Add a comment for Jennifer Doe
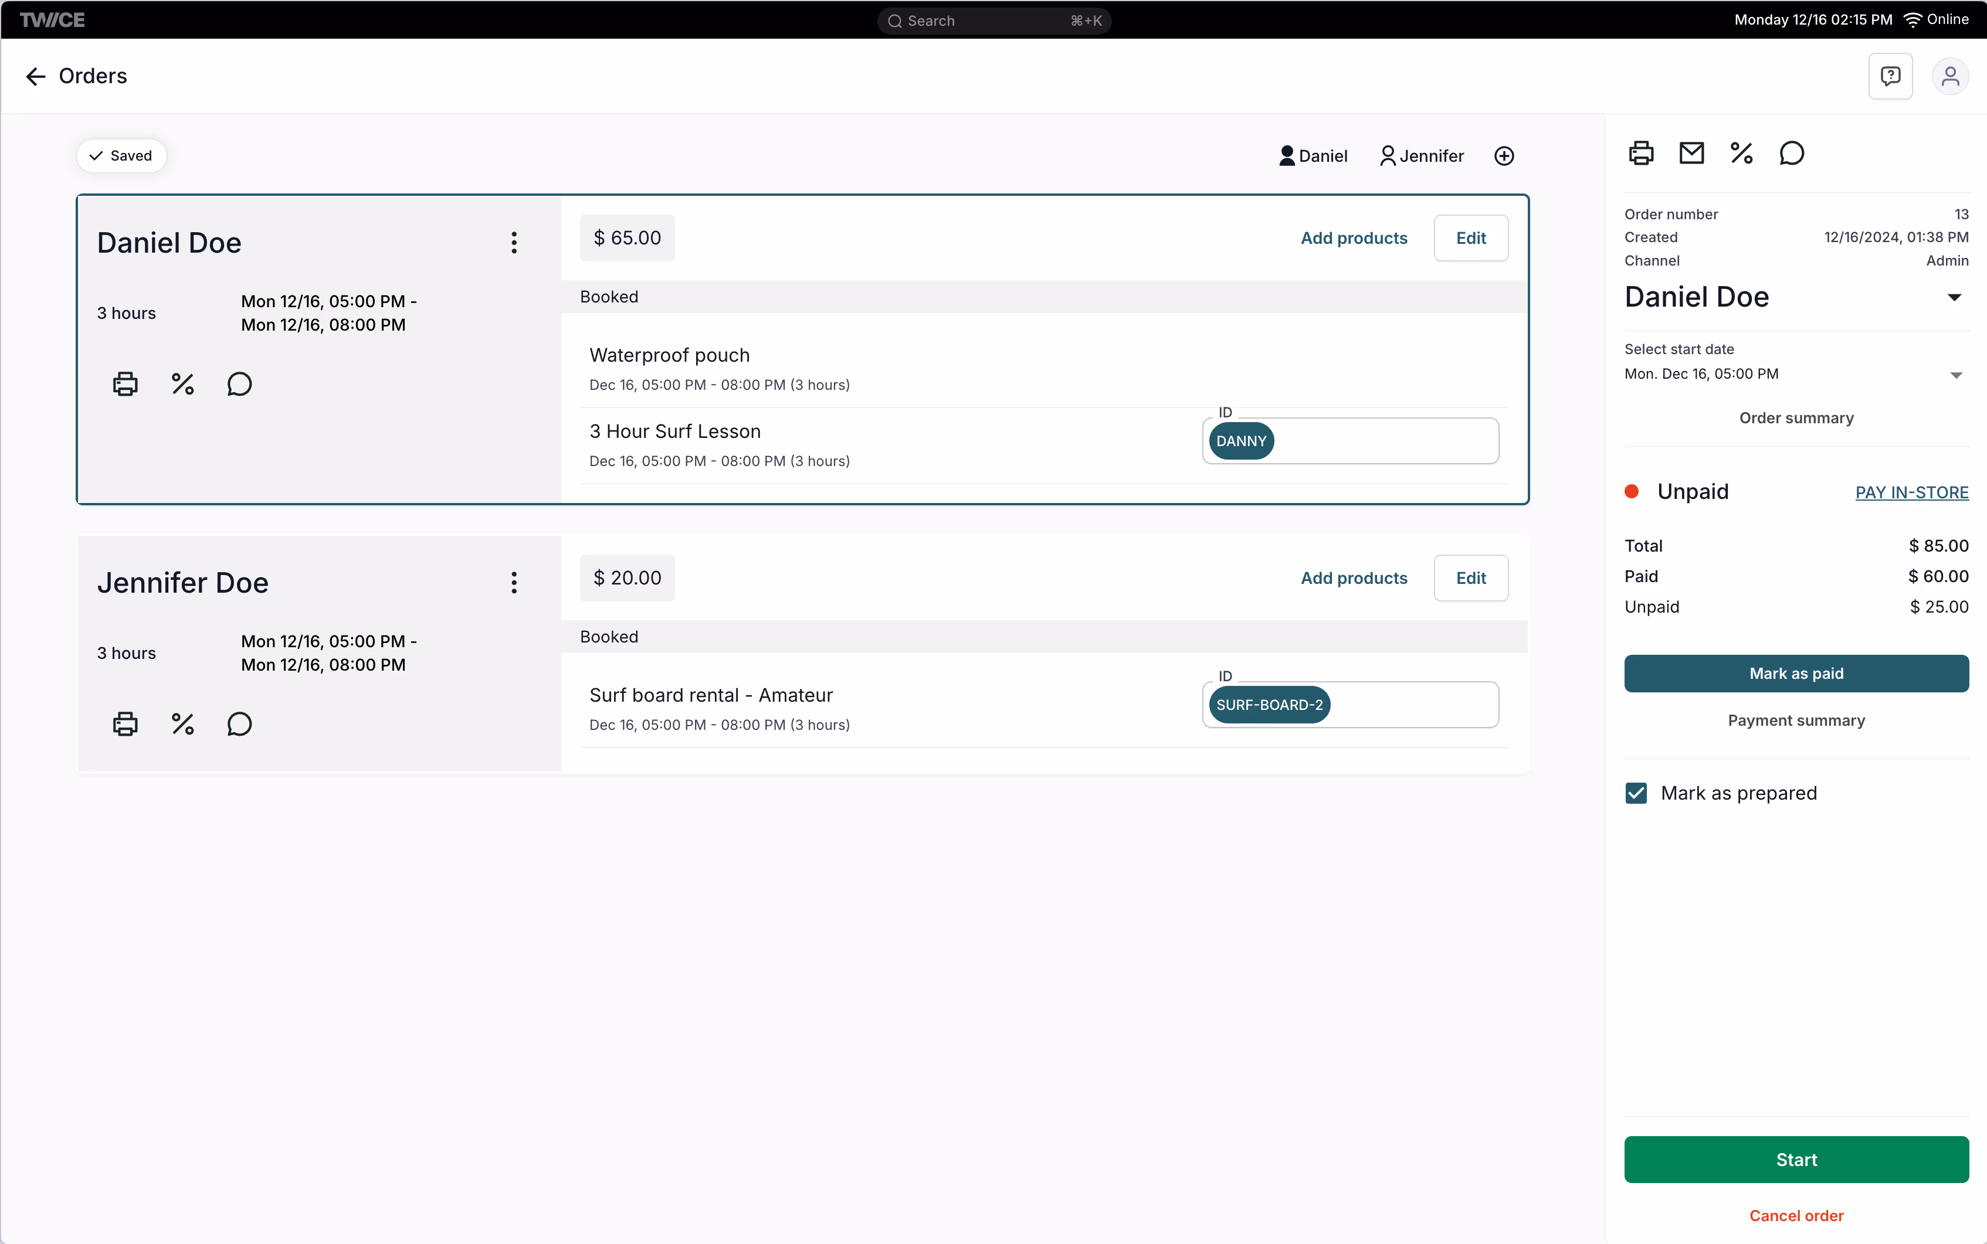 239,724
